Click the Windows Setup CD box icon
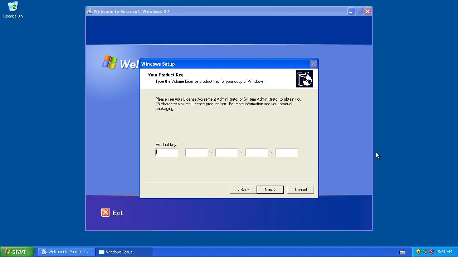This screenshot has width=458, height=257. [x=304, y=79]
